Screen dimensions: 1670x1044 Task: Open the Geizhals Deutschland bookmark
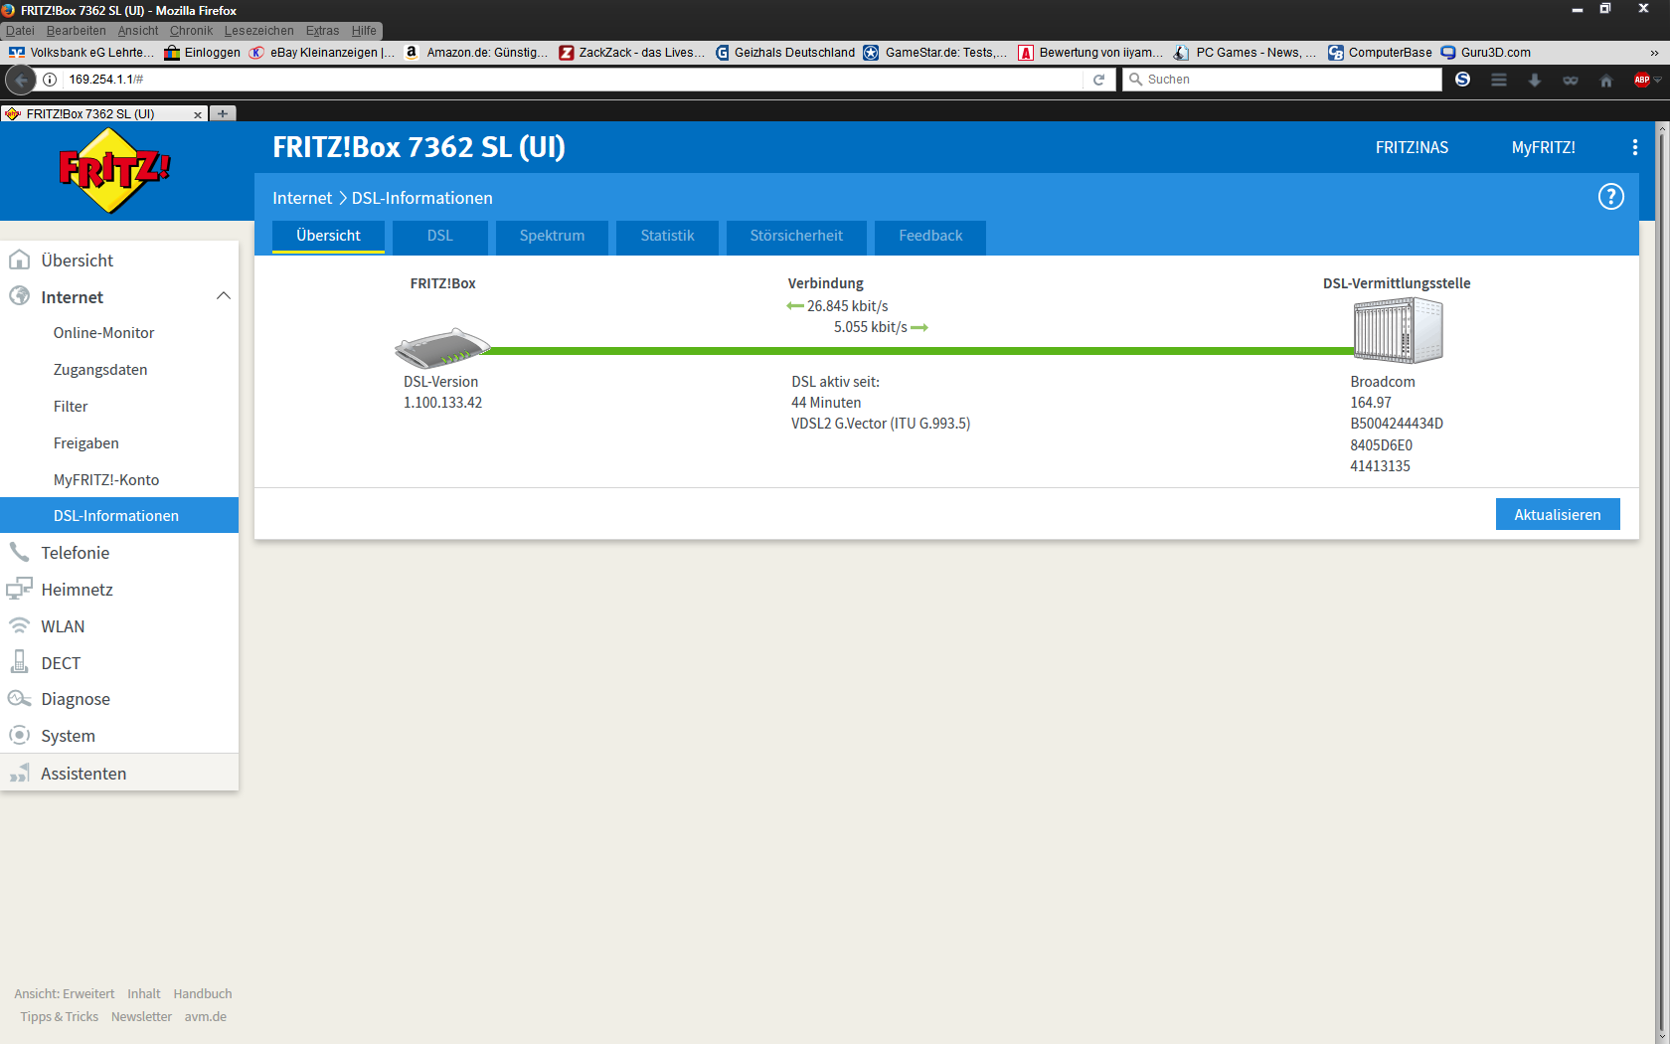point(785,53)
